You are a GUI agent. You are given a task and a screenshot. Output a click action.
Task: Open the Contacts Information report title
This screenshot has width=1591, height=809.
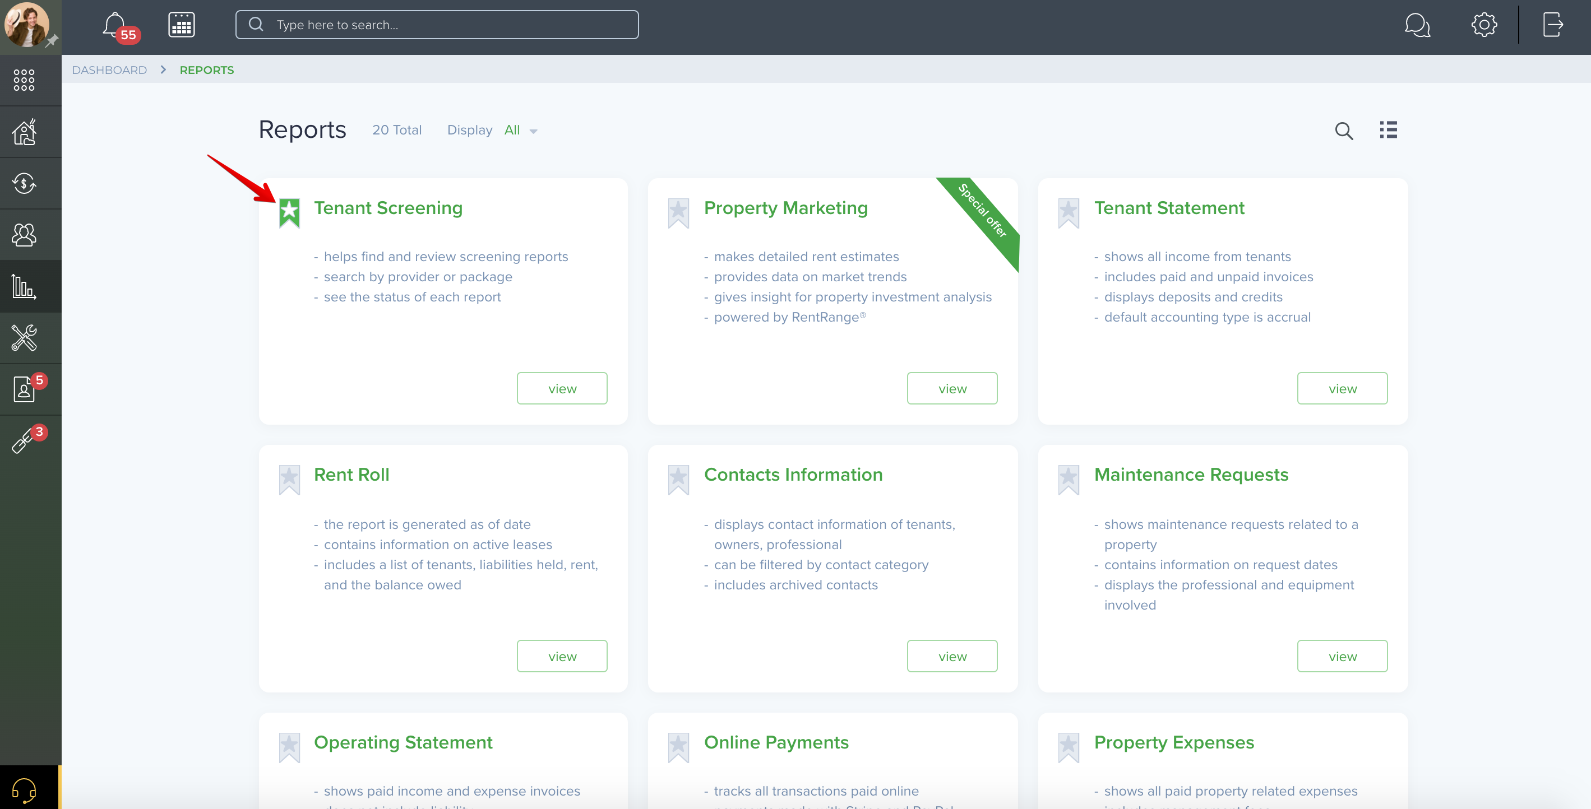point(793,475)
